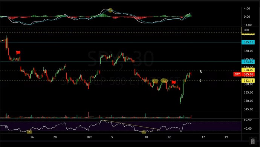260x147 pixels.
Task: Select the S support text label
Action: [200, 81]
